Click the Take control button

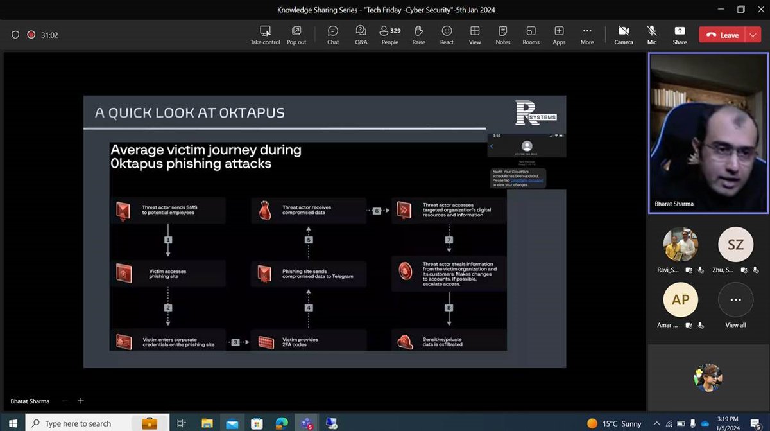click(x=265, y=35)
